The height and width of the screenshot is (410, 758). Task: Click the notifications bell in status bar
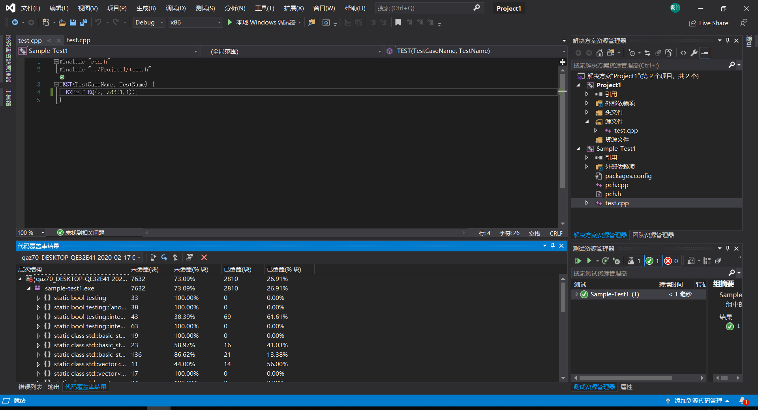743,401
